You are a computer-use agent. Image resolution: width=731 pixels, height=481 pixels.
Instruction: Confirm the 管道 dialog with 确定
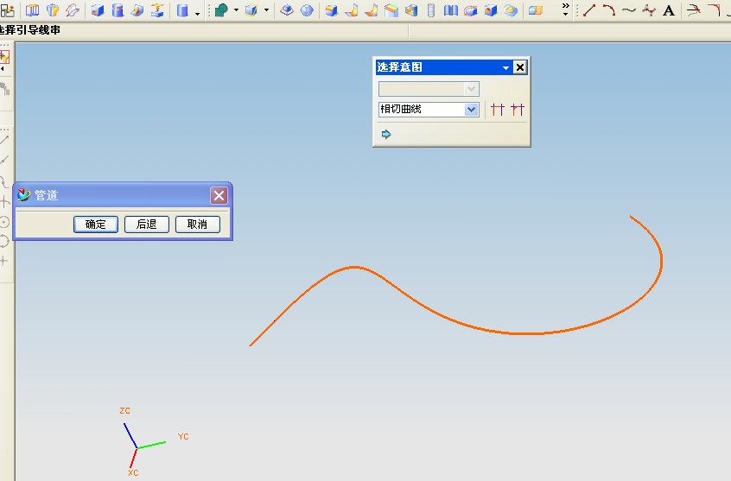(96, 225)
